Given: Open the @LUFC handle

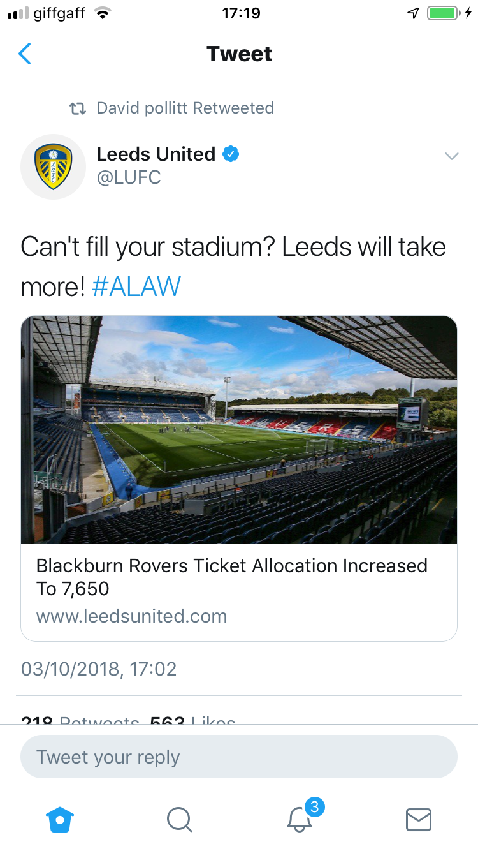Looking at the screenshot, I should (x=129, y=177).
